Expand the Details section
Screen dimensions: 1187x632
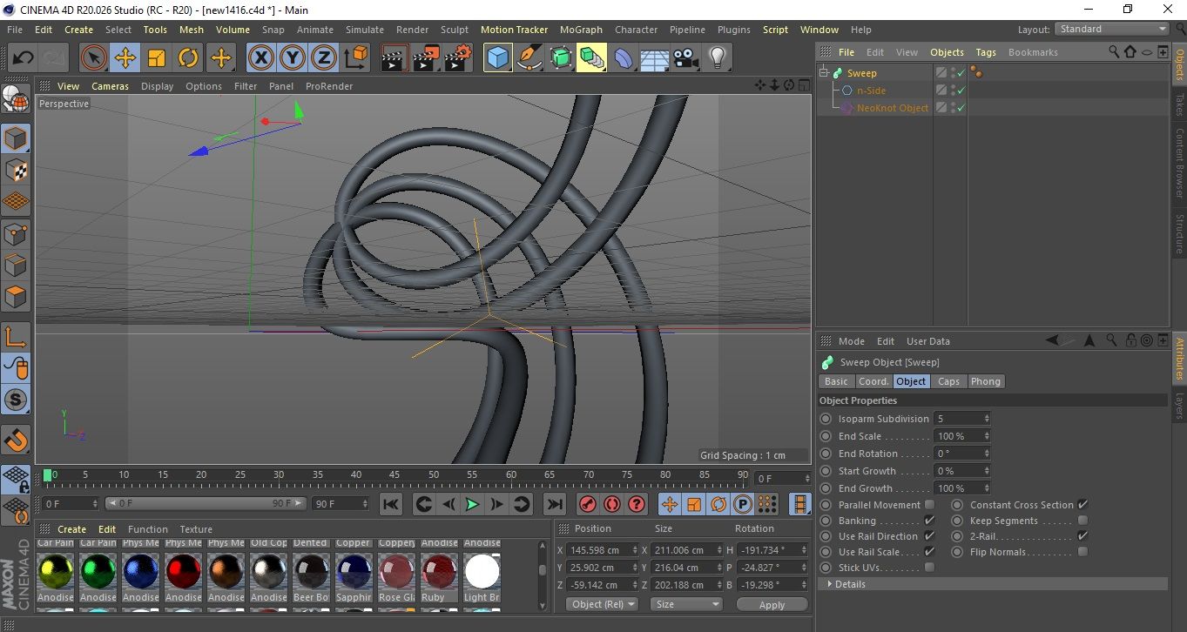pyautogui.click(x=849, y=584)
